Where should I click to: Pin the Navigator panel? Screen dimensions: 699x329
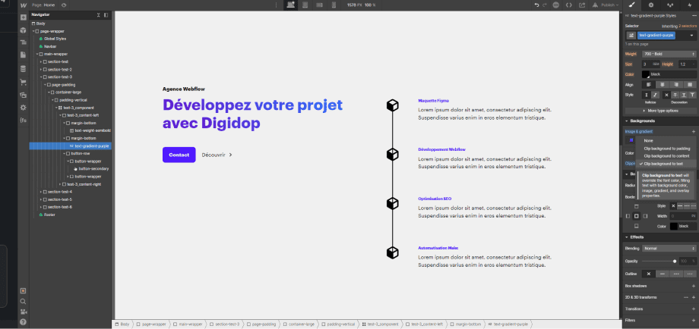click(x=106, y=14)
